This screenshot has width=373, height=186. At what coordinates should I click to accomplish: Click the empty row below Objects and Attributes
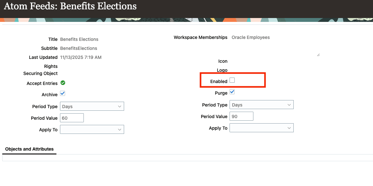(187, 158)
